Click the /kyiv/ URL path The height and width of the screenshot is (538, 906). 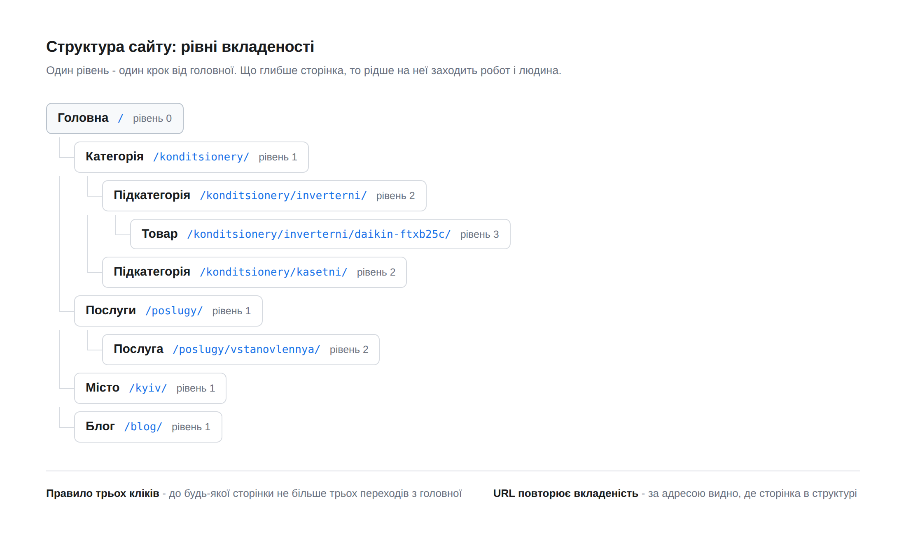coord(148,388)
